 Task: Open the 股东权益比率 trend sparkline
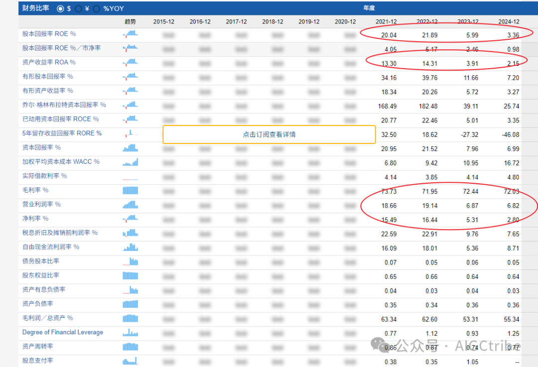[131, 276]
